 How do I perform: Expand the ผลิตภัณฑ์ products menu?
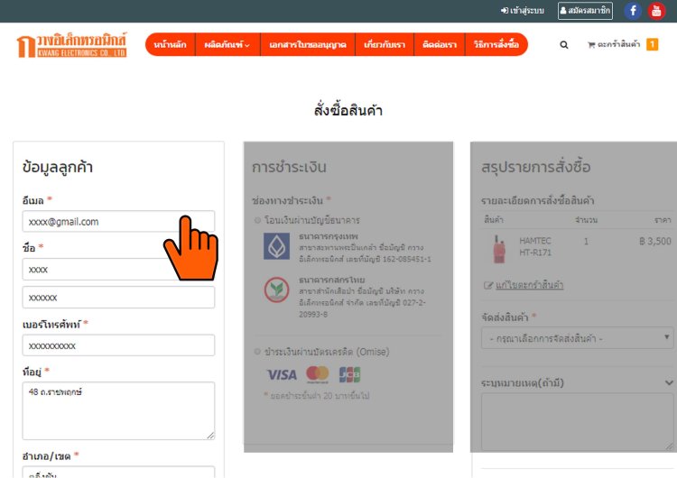click(227, 44)
